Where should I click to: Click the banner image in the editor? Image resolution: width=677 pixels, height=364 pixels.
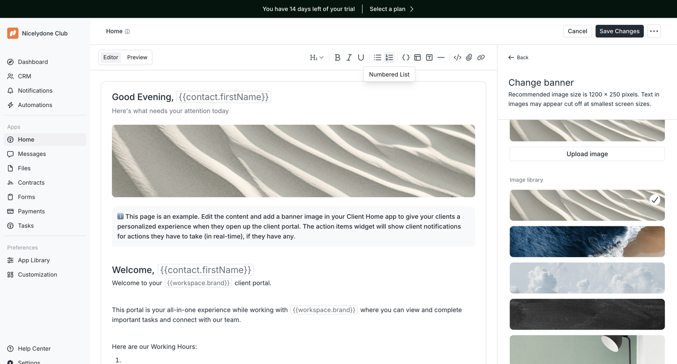click(293, 161)
